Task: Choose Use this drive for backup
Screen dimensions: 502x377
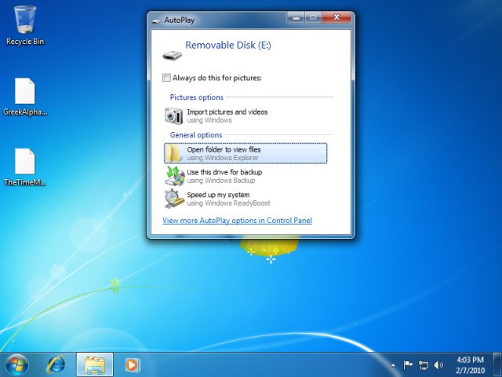Action: tap(224, 175)
